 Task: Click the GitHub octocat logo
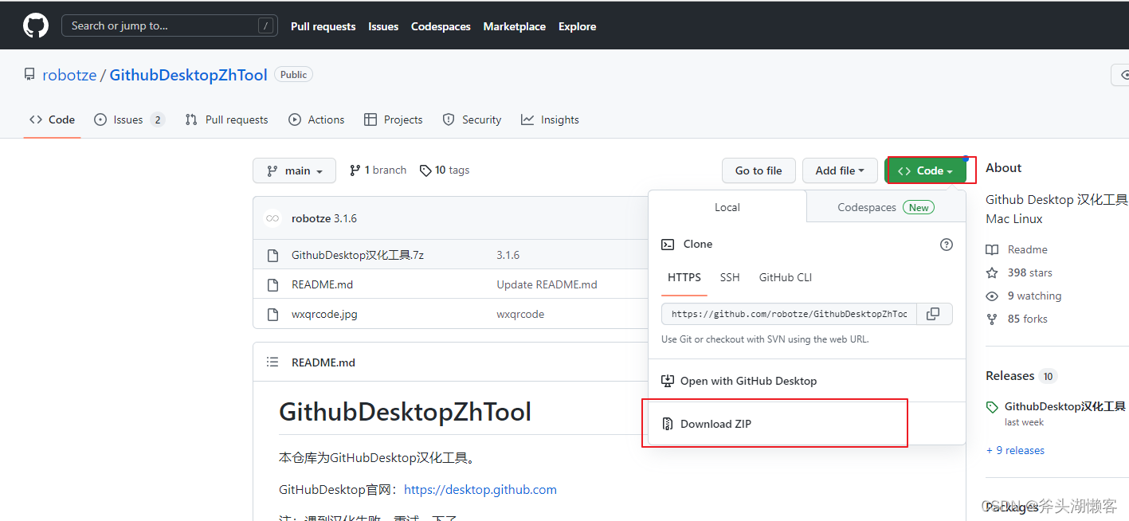35,25
